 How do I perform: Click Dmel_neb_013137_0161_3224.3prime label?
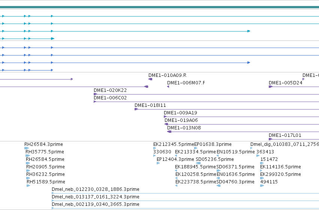click(96, 197)
